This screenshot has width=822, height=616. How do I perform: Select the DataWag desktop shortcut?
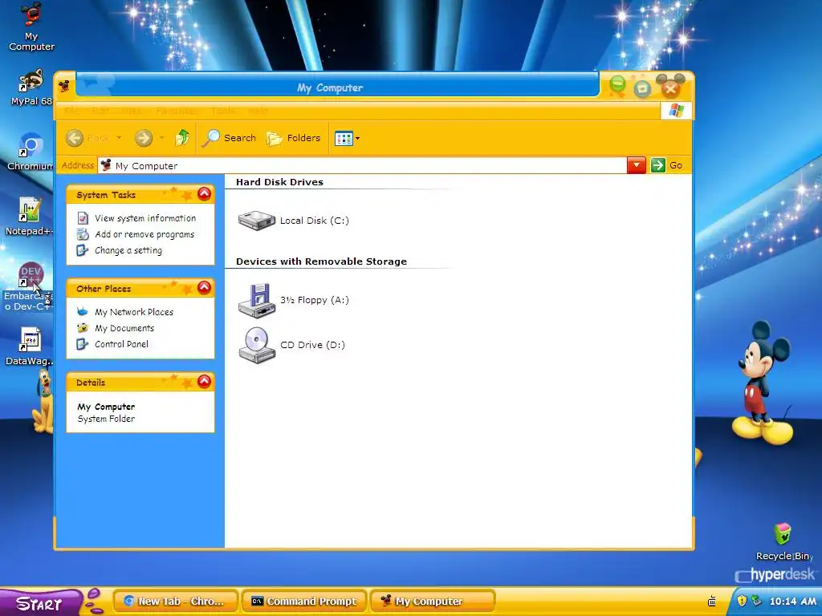[x=30, y=346]
